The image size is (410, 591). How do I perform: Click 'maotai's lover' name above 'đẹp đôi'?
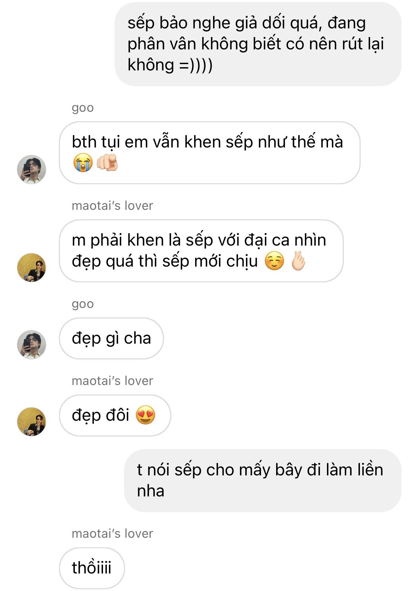point(112,381)
